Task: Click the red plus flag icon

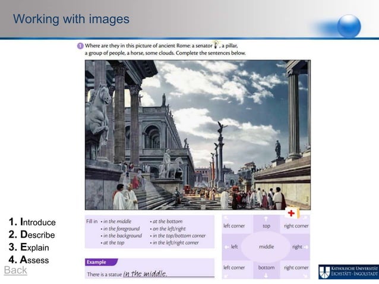Action: pos(292,213)
